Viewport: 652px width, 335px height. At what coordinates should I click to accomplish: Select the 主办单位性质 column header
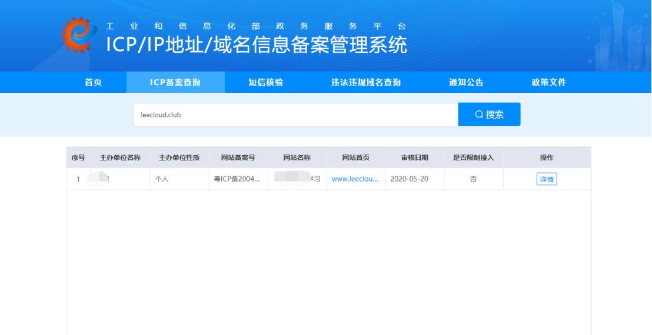[179, 158]
